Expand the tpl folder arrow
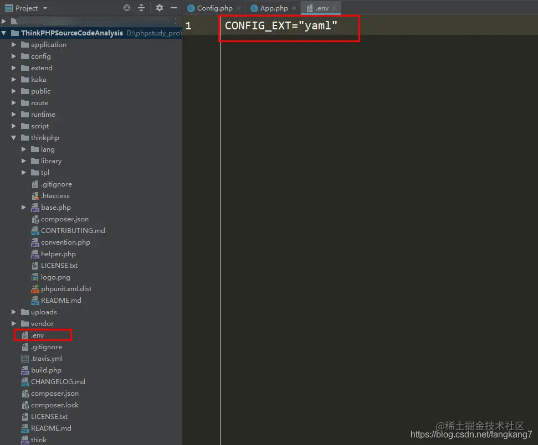 pos(24,173)
